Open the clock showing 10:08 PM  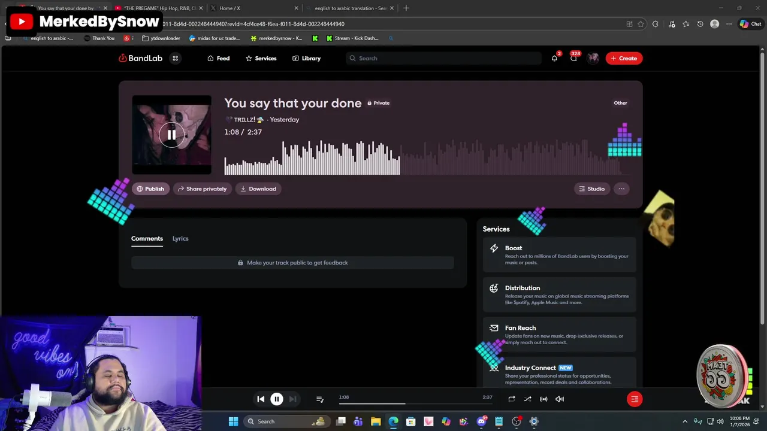tap(739, 421)
